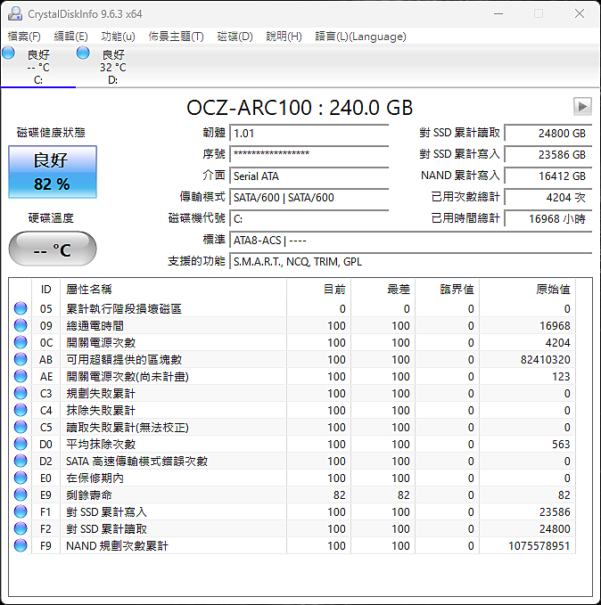
Task: Click status circle of attribute C4 row
Action: click(21, 410)
